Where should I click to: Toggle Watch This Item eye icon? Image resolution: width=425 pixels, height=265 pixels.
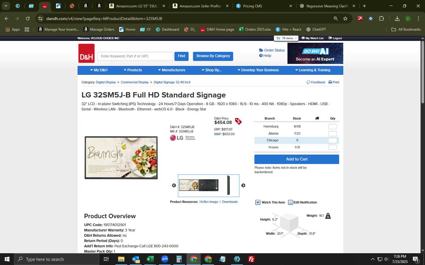[258, 202]
